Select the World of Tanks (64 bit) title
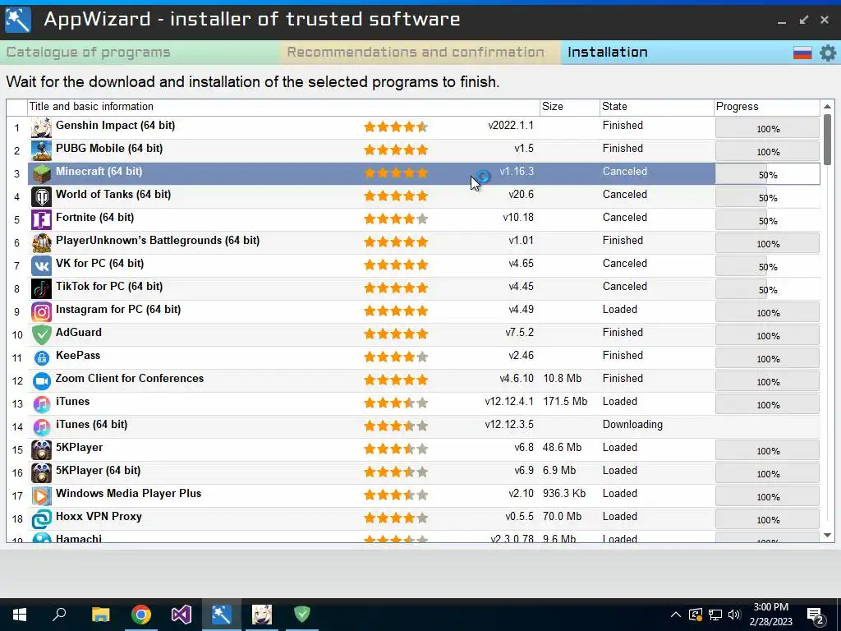Viewport: 841px width, 631px height. point(113,195)
